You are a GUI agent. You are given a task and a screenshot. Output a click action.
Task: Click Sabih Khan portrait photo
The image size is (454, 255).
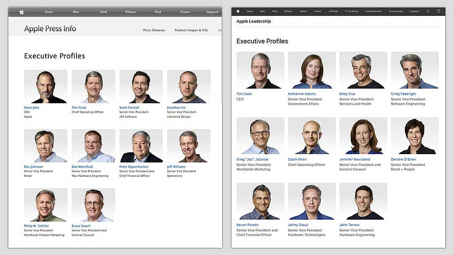(x=312, y=135)
